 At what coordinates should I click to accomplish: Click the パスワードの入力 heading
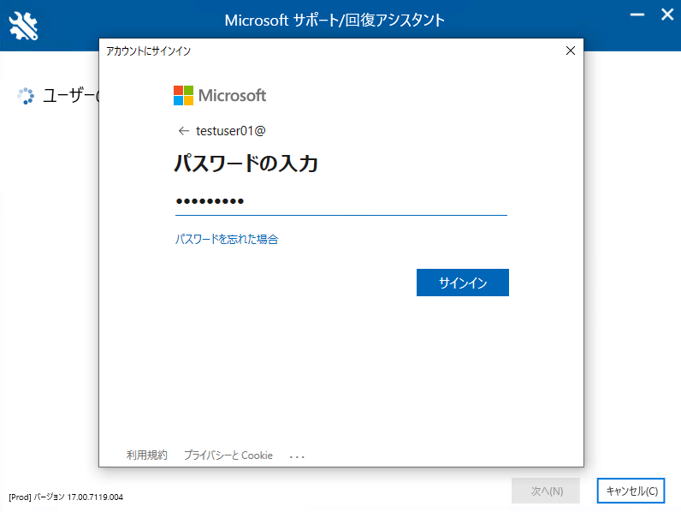pos(246,164)
